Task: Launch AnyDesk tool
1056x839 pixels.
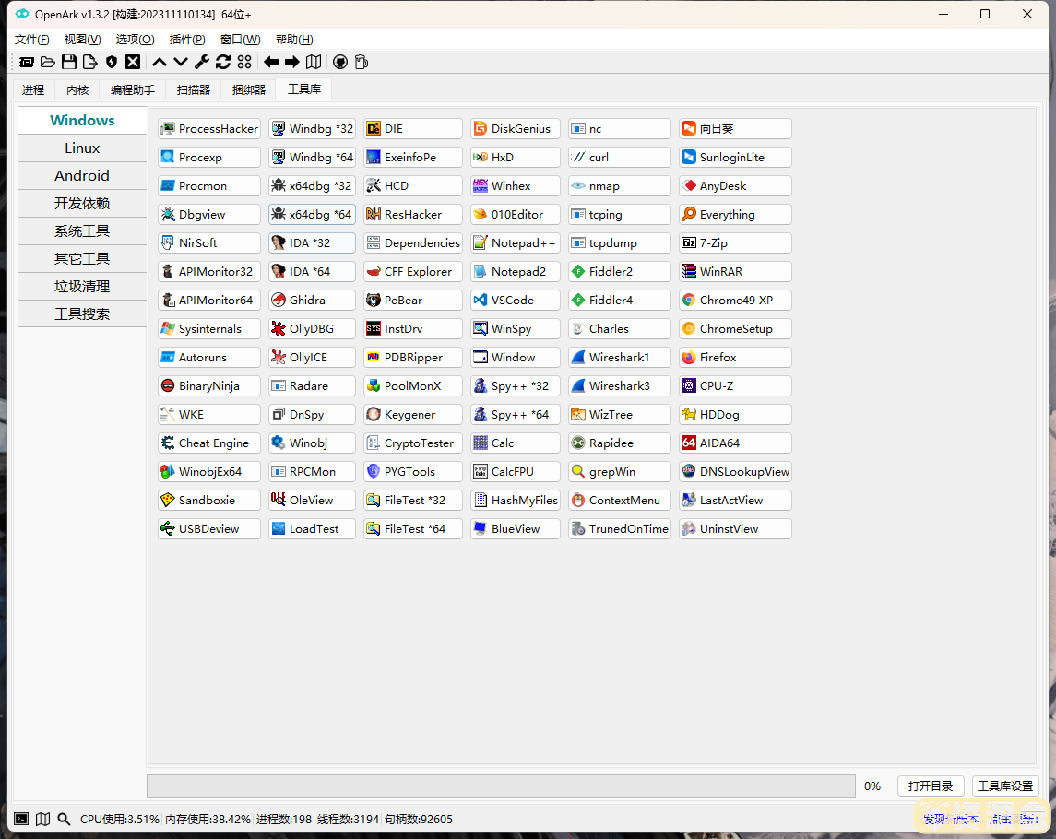Action: click(735, 186)
